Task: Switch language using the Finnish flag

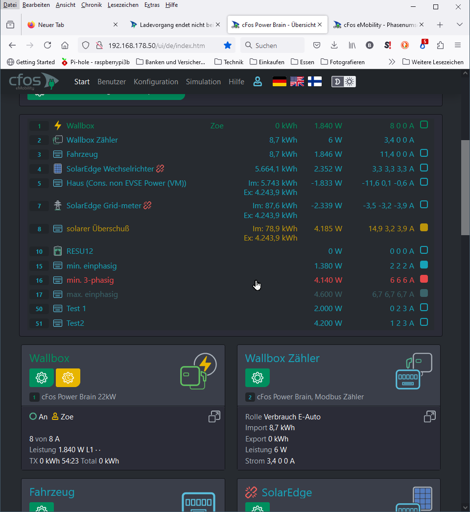Action: 315,82
